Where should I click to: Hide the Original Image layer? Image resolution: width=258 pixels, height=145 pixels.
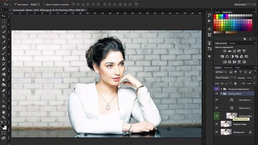click(x=216, y=124)
